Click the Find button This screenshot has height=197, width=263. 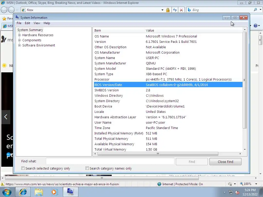tap(192, 162)
